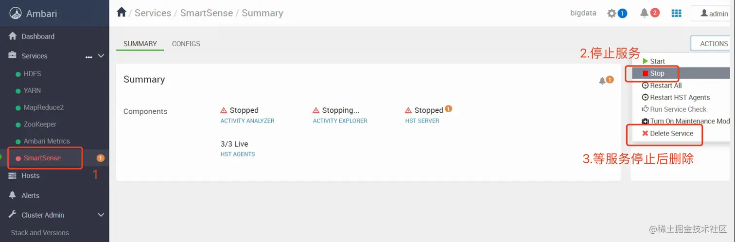Open the ACTIVITY EXPLORER link

point(340,121)
